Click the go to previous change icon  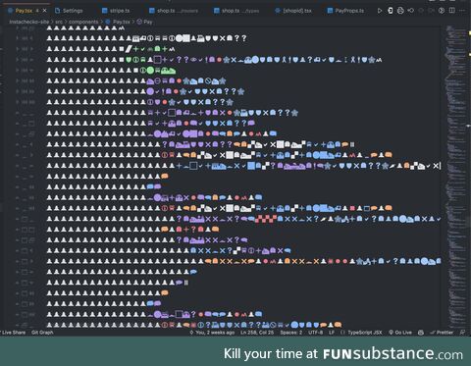(x=411, y=11)
